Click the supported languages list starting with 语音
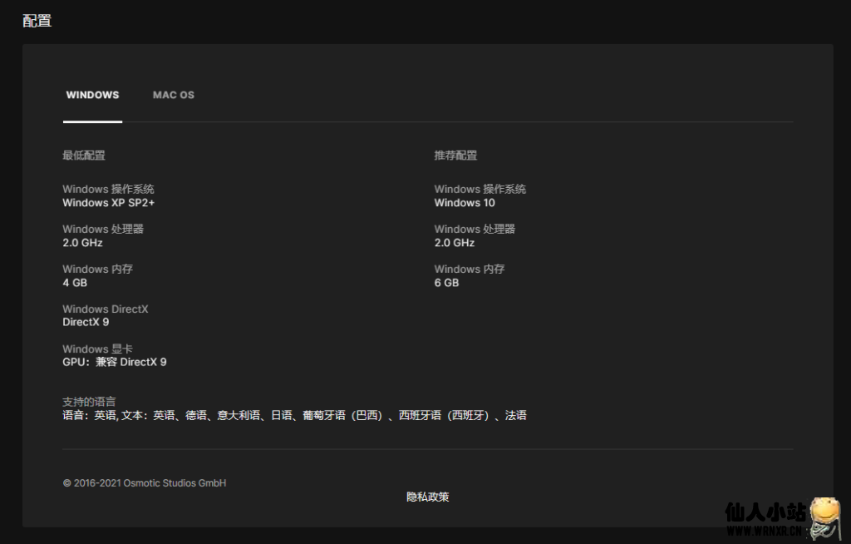This screenshot has width=851, height=544. [294, 415]
